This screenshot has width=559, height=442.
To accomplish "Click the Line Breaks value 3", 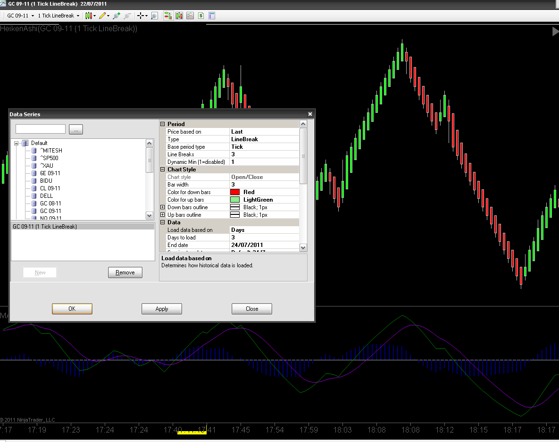I will click(265, 154).
